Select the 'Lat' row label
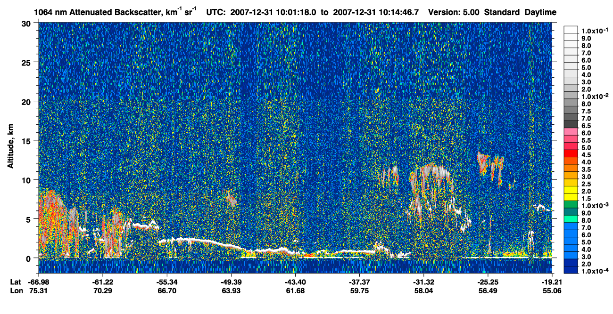 tap(15, 282)
